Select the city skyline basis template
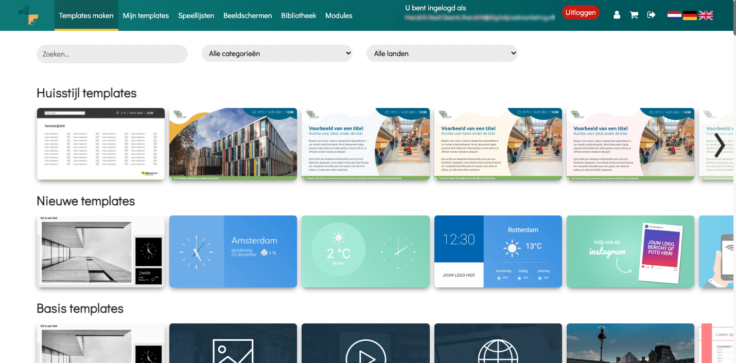Screen dimensions: 736x363 [x=630, y=343]
